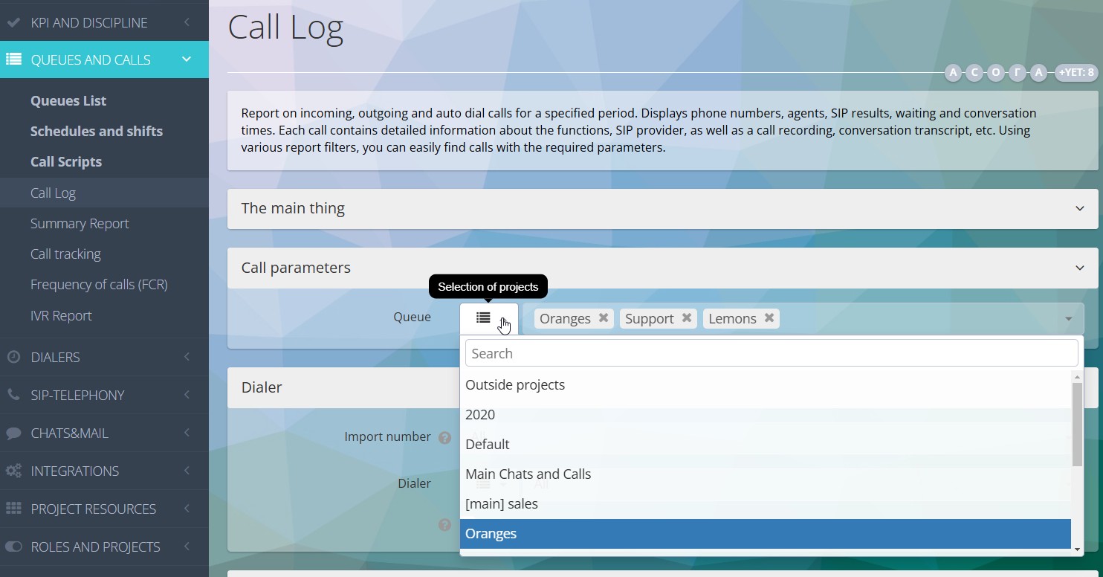The height and width of the screenshot is (577, 1103).
Task: Select the highlighted Oranges option
Action: tap(766, 533)
